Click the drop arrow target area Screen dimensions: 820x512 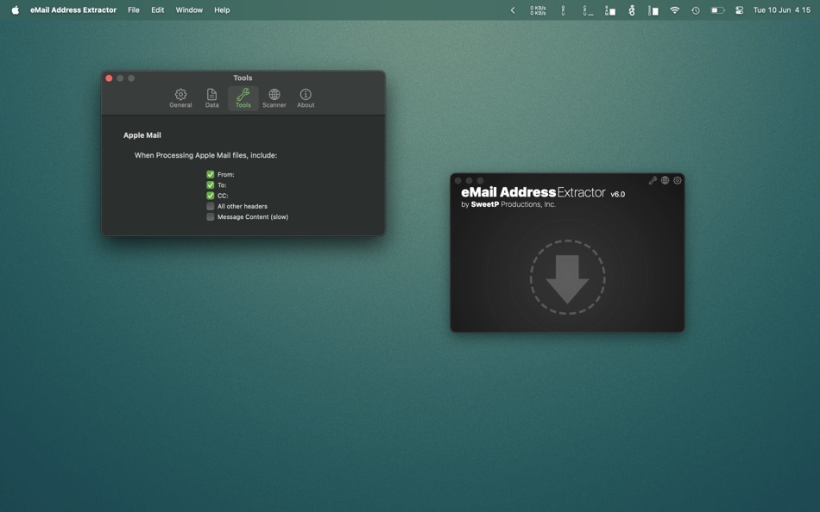point(567,278)
